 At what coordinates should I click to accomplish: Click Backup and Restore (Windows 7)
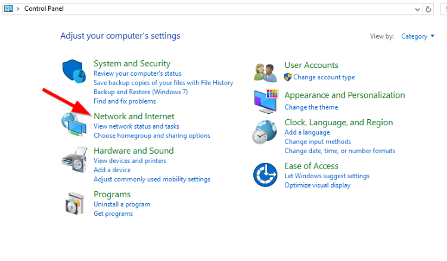click(141, 92)
